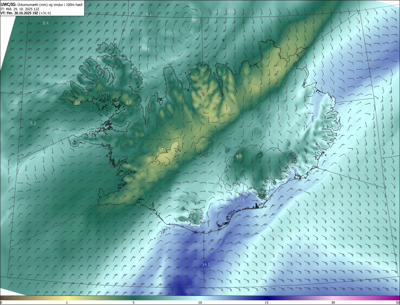Click the map value label 5.4

(46, 23)
